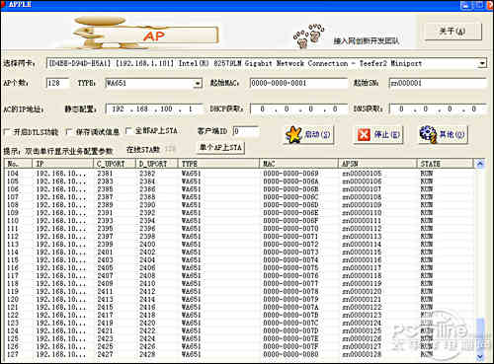
Task: Click the DHCP获取 IP address field
Action: coord(298,109)
